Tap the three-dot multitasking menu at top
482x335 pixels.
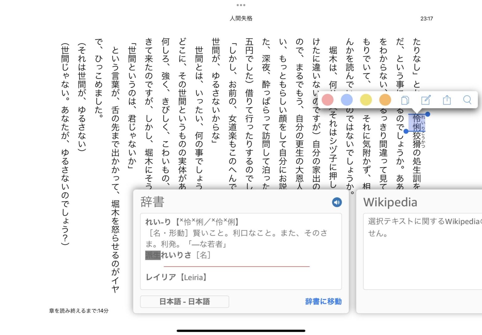(x=241, y=5)
